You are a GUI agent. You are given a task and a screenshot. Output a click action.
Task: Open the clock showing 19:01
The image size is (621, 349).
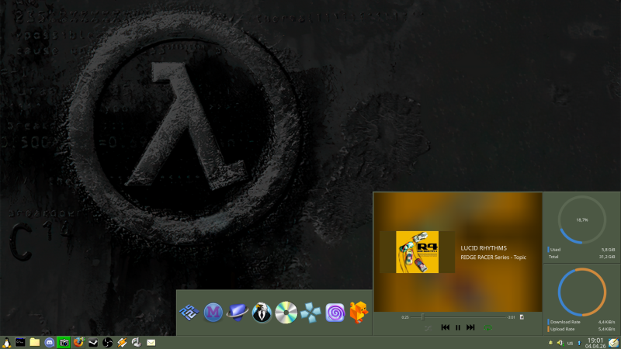(x=595, y=342)
